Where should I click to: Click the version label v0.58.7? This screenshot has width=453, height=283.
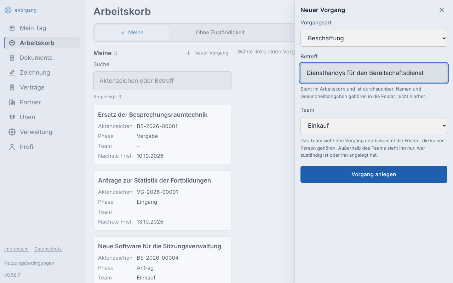click(12, 275)
